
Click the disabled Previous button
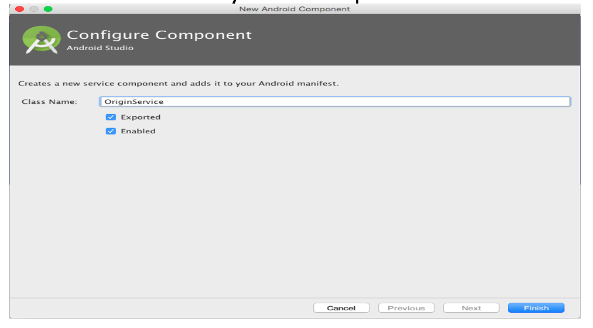406,308
